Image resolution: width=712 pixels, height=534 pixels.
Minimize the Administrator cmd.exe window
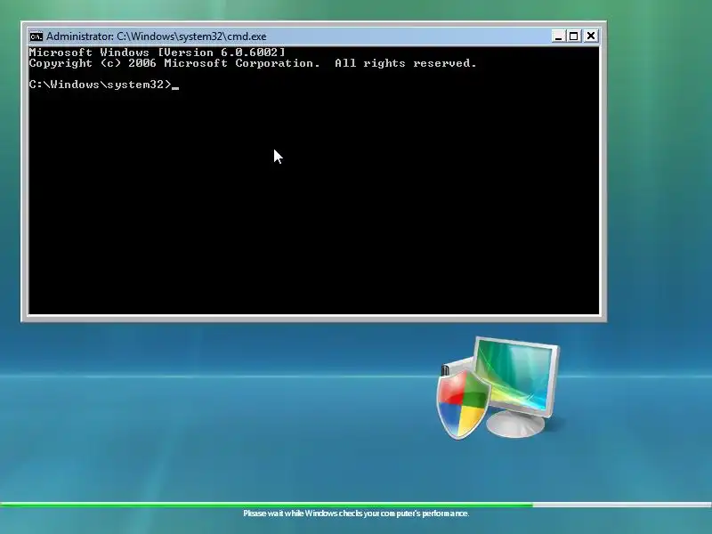pos(558,36)
